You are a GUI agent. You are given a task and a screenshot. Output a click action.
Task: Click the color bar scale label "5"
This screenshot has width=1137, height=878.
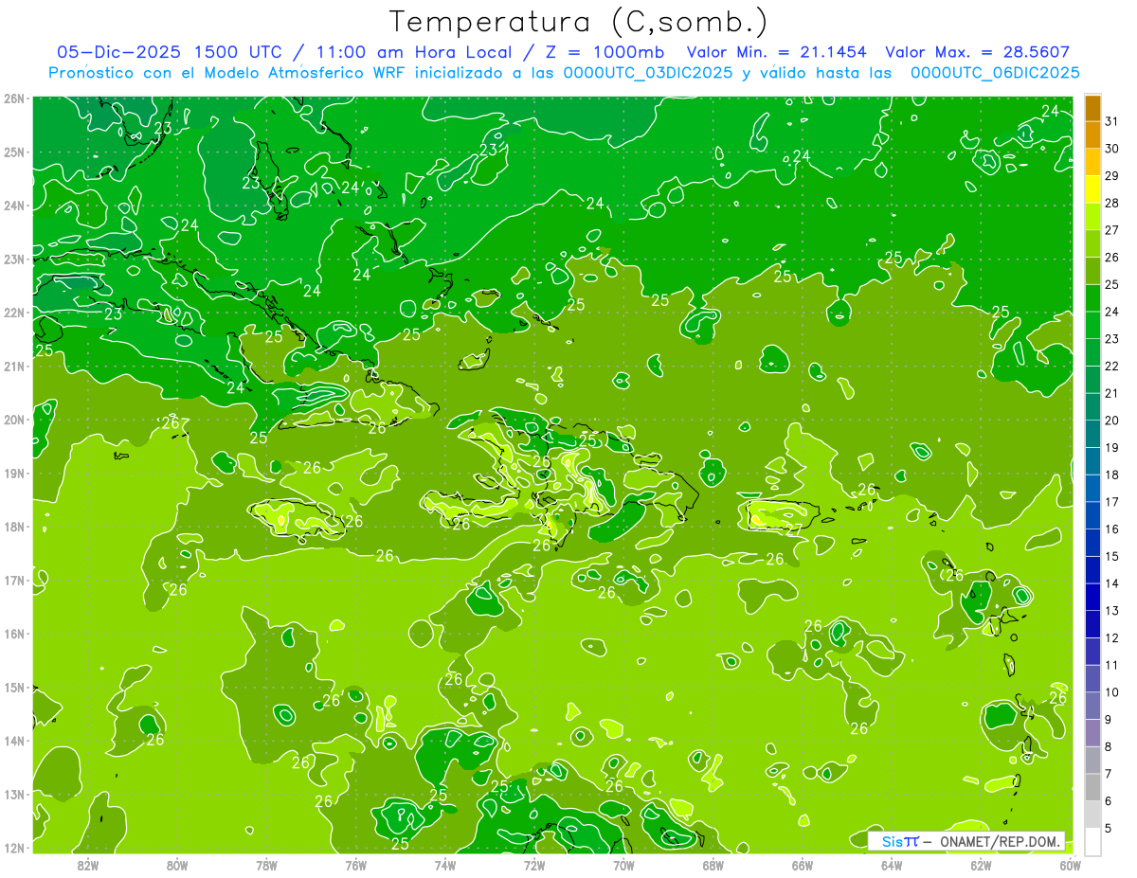tap(1109, 828)
